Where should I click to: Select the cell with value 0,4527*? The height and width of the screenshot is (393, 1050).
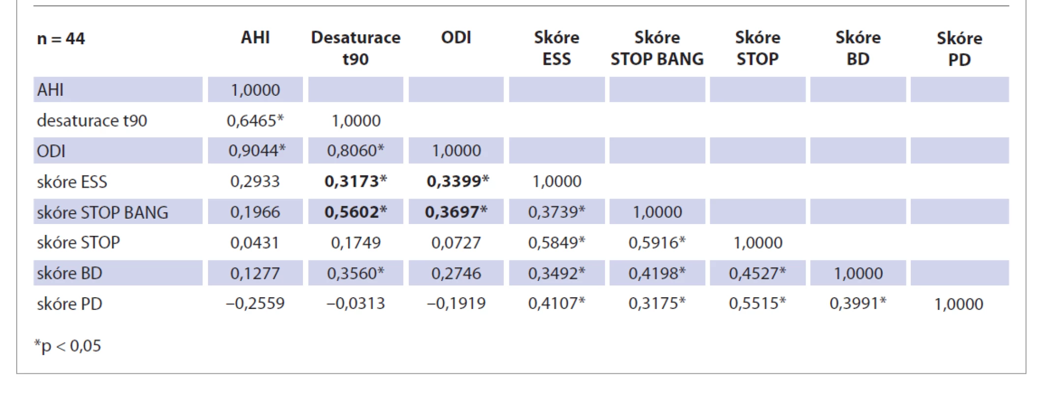(x=757, y=273)
